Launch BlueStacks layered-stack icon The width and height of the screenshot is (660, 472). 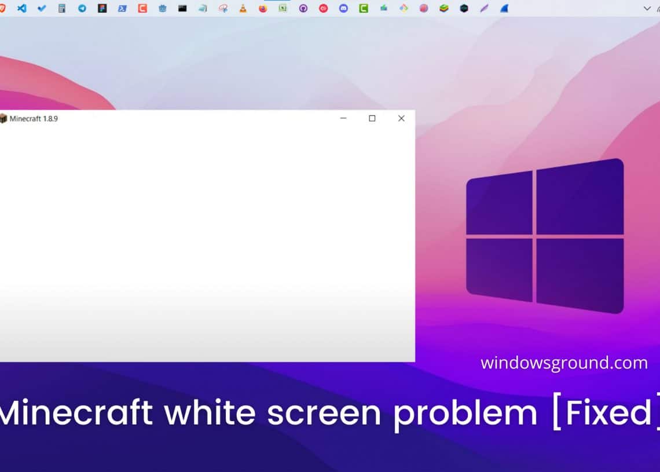coord(444,8)
